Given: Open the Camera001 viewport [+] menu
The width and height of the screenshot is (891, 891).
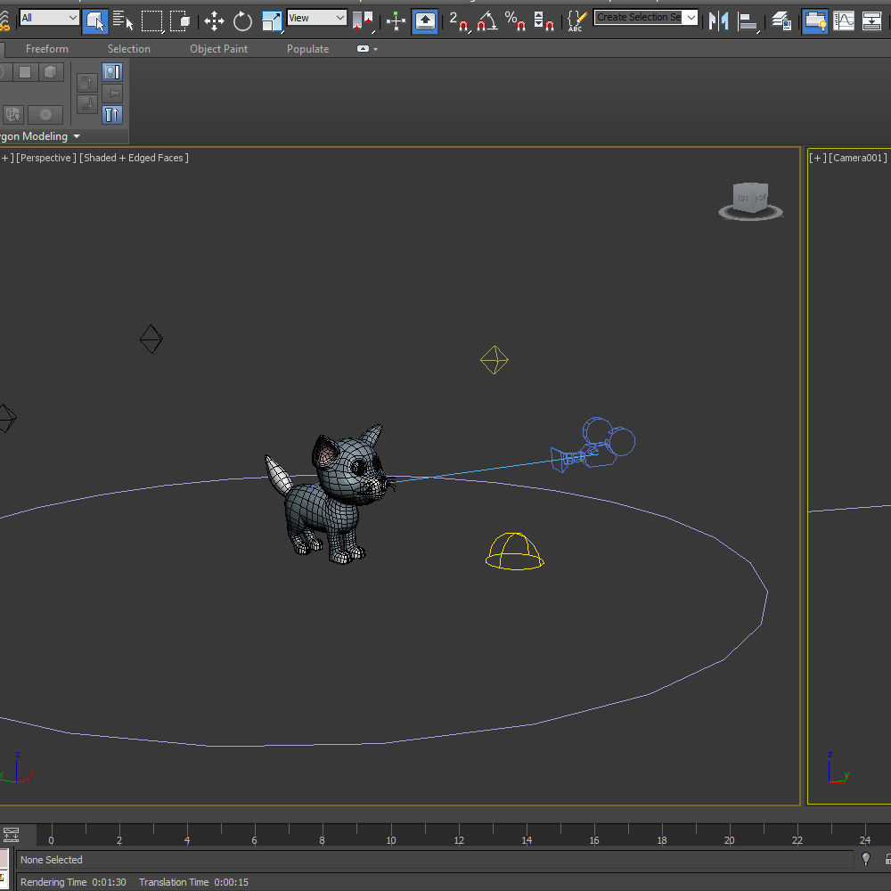Looking at the screenshot, I should click(x=818, y=158).
